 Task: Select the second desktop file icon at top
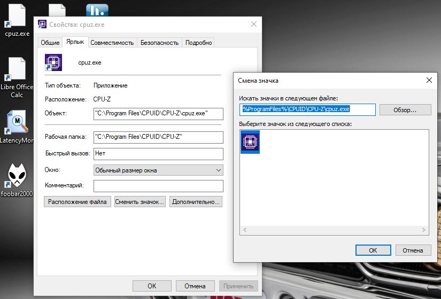57,11
